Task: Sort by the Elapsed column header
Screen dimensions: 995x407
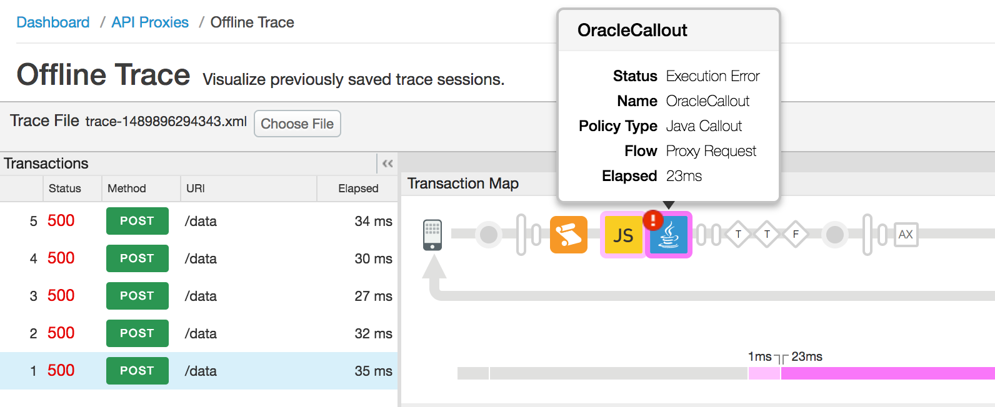Action: click(x=358, y=189)
